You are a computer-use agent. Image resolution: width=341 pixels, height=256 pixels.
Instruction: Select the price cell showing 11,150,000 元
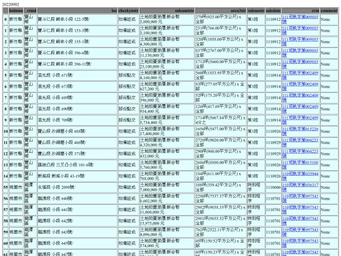(167, 53)
